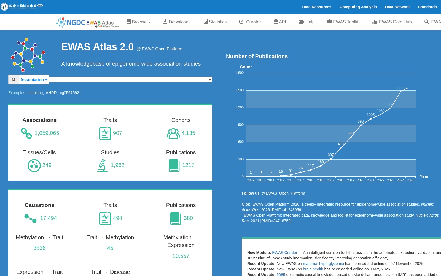Click the Causations arrow nodes icon
Image resolution: width=441 pixels, height=276 pixels.
click(30, 218)
